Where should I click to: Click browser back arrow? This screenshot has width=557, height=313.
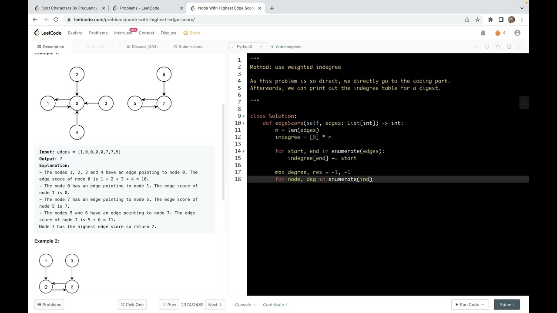[35, 20]
